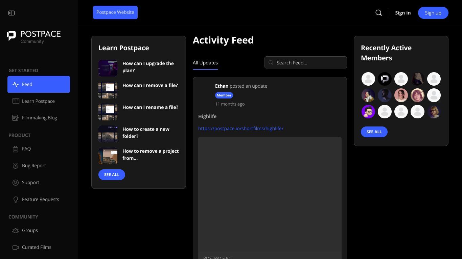Open member avatar of woman with pink background
This screenshot has height=259, width=462.
401,95
